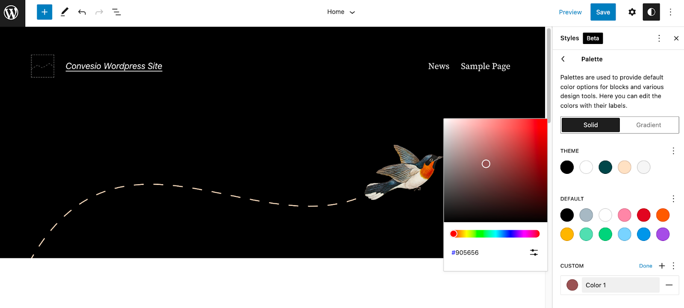This screenshot has height=308, width=684.
Task: Select the purple Default color swatch
Action: click(x=663, y=234)
